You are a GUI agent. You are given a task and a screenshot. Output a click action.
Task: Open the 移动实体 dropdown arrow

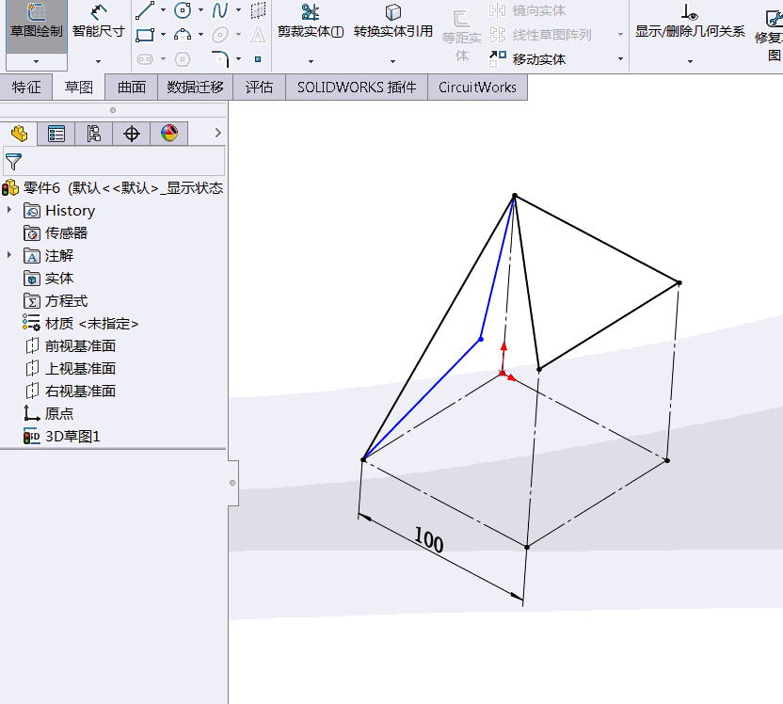620,59
